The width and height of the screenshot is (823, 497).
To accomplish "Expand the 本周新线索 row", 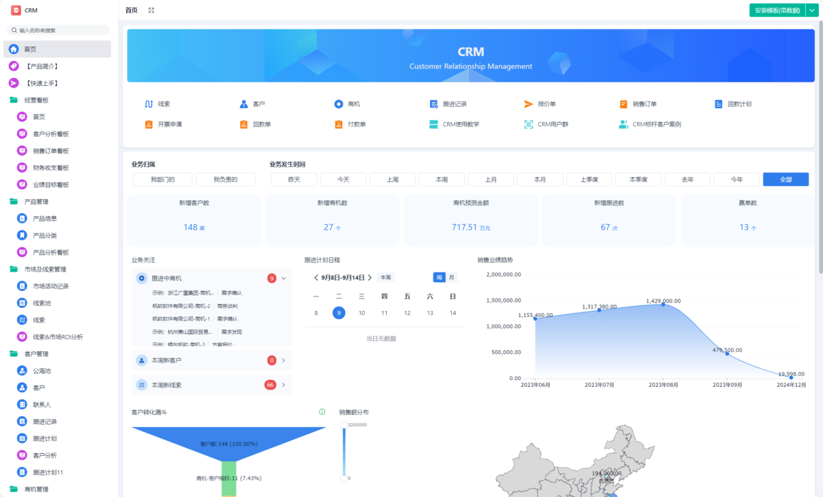I will [283, 385].
